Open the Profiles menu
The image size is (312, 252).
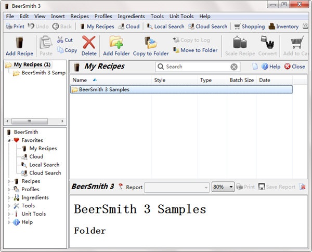pyautogui.click(x=103, y=16)
